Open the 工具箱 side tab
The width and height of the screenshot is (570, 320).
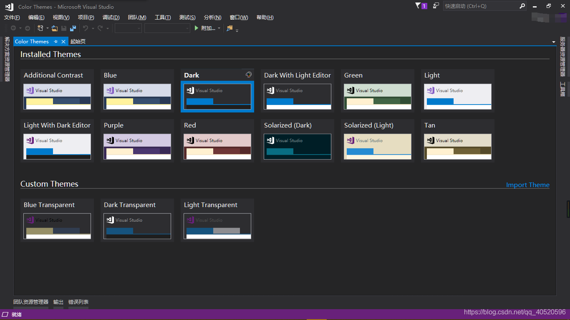pyautogui.click(x=562, y=89)
